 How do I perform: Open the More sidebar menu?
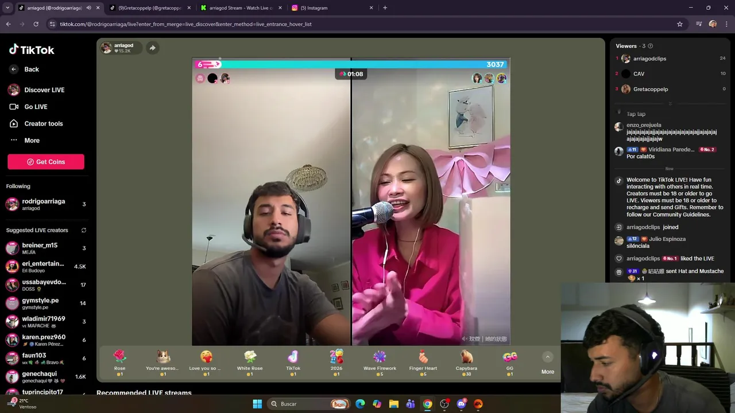25,141
